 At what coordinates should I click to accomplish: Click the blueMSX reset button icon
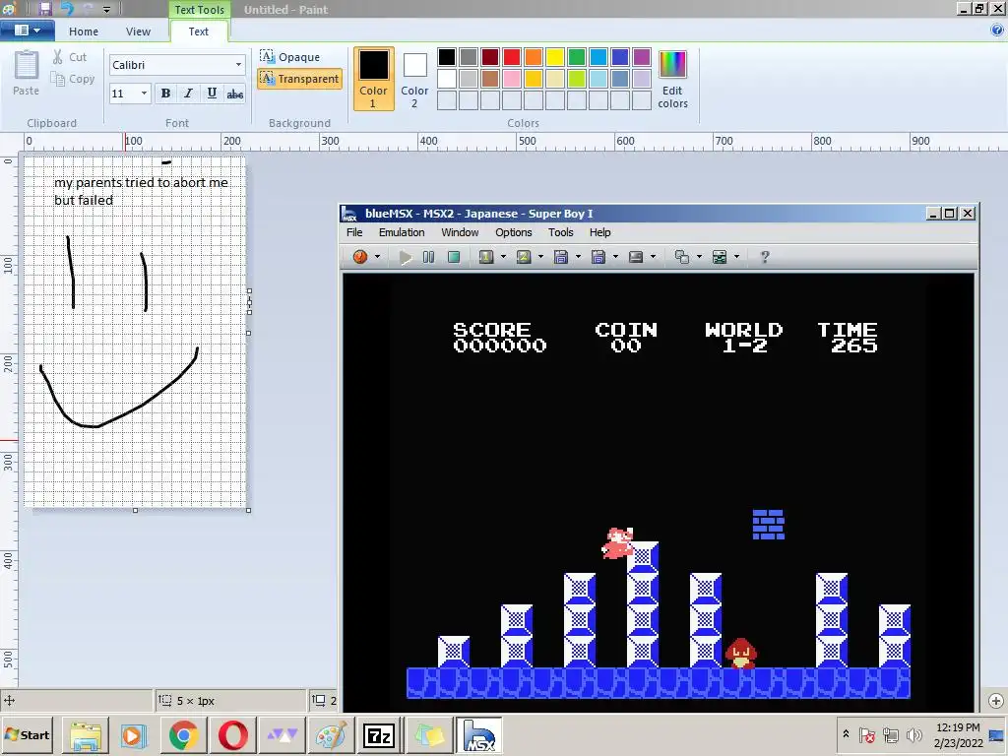point(360,257)
